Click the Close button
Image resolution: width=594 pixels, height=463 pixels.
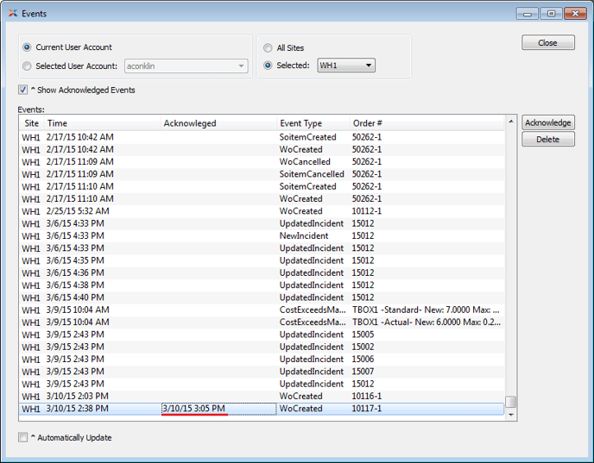(x=547, y=42)
